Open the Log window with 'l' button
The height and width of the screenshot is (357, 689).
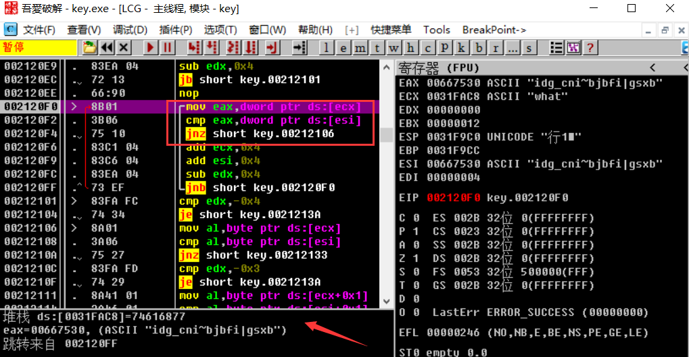tap(326, 47)
